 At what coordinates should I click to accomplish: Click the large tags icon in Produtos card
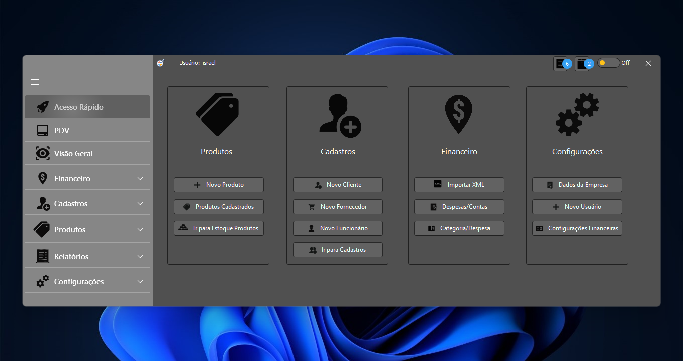pyautogui.click(x=217, y=114)
